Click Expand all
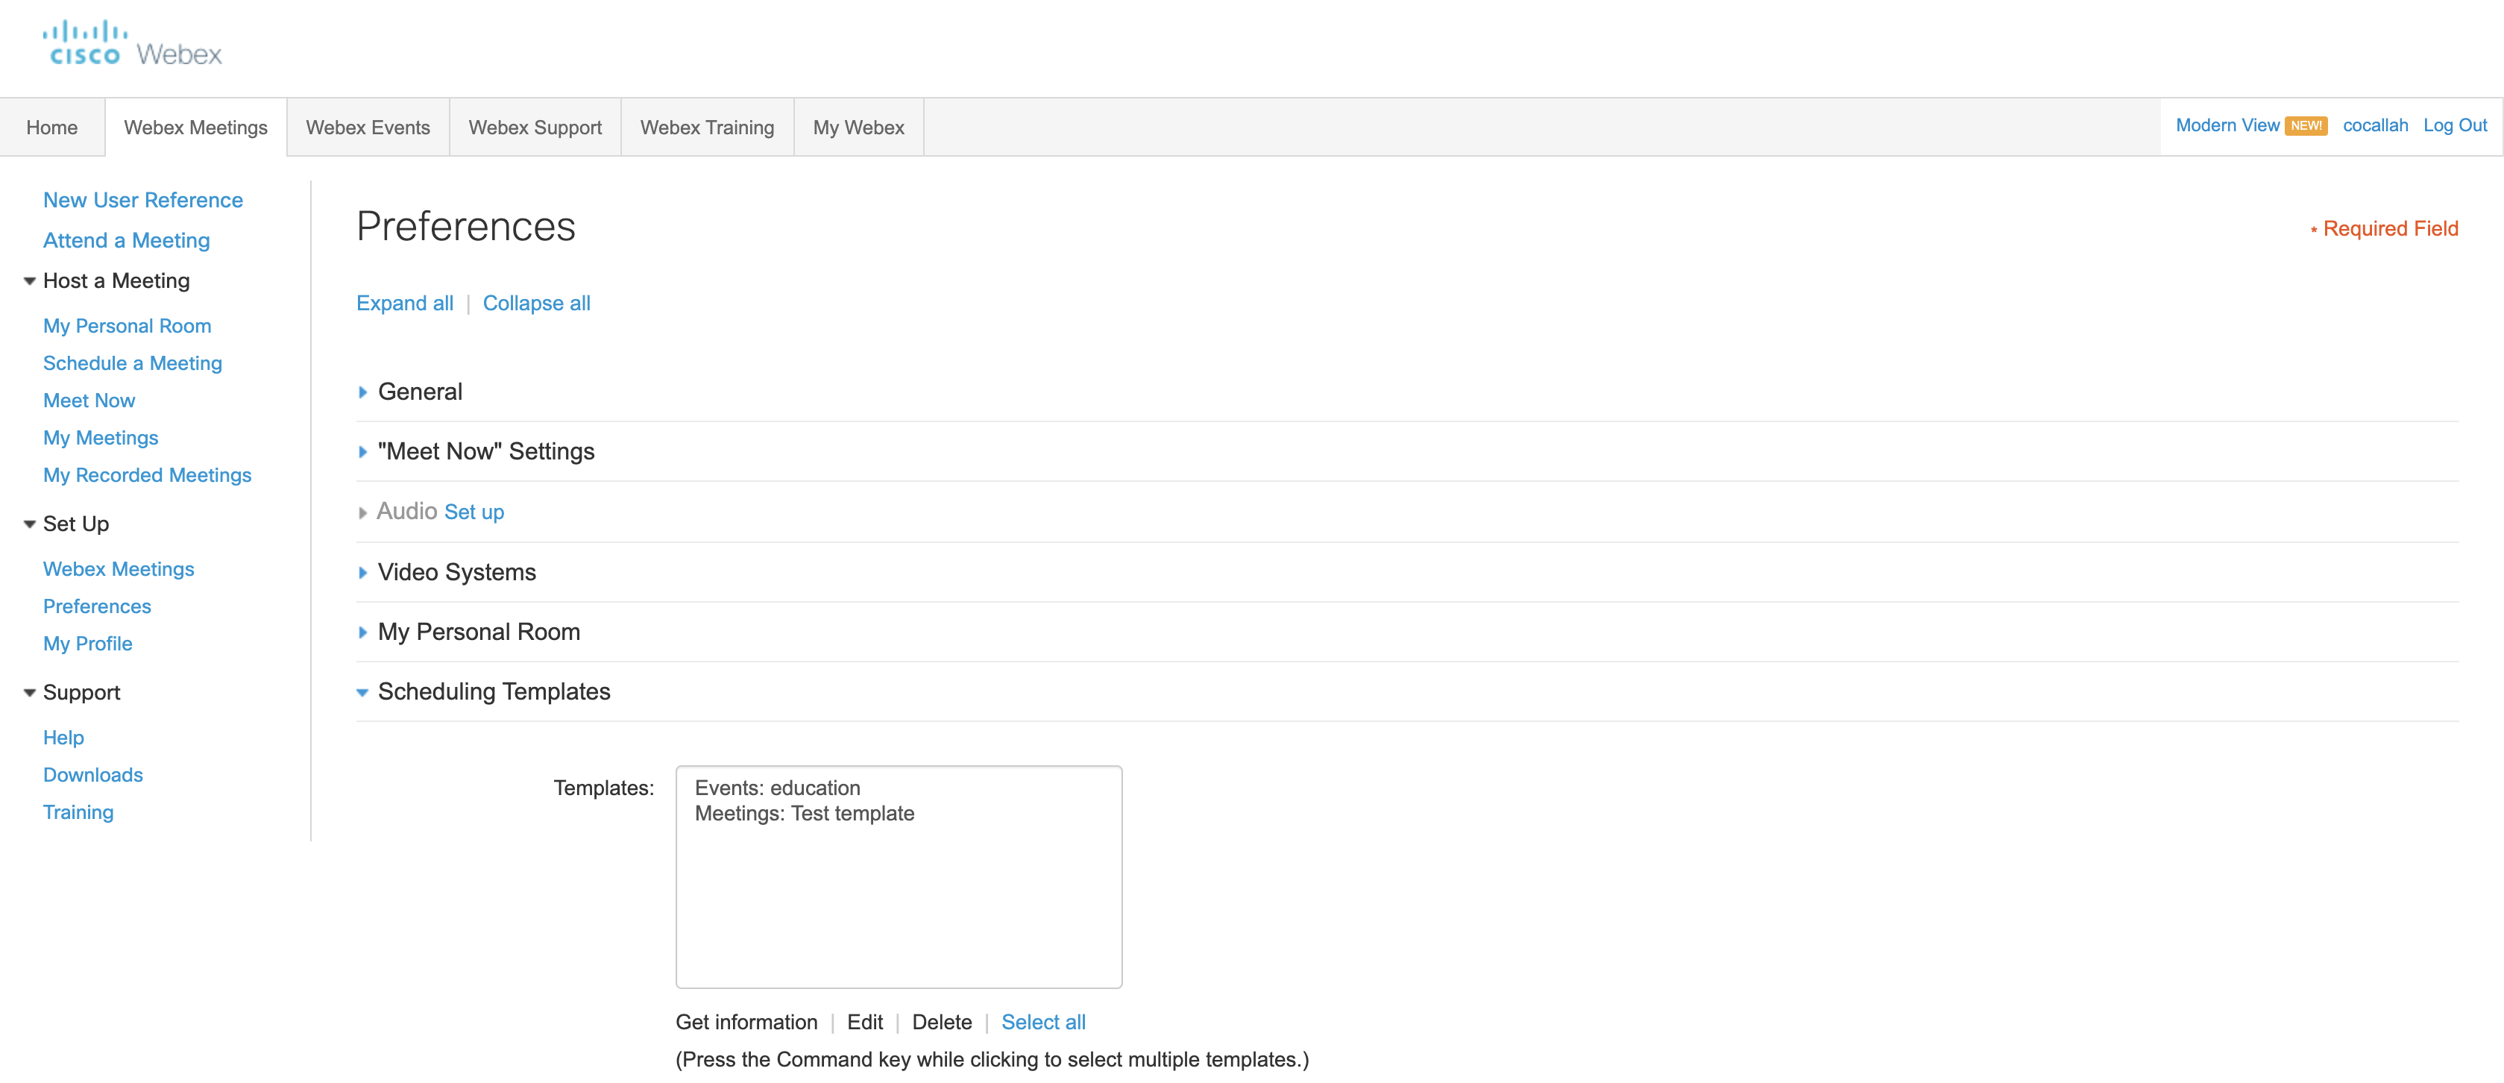 coord(404,302)
